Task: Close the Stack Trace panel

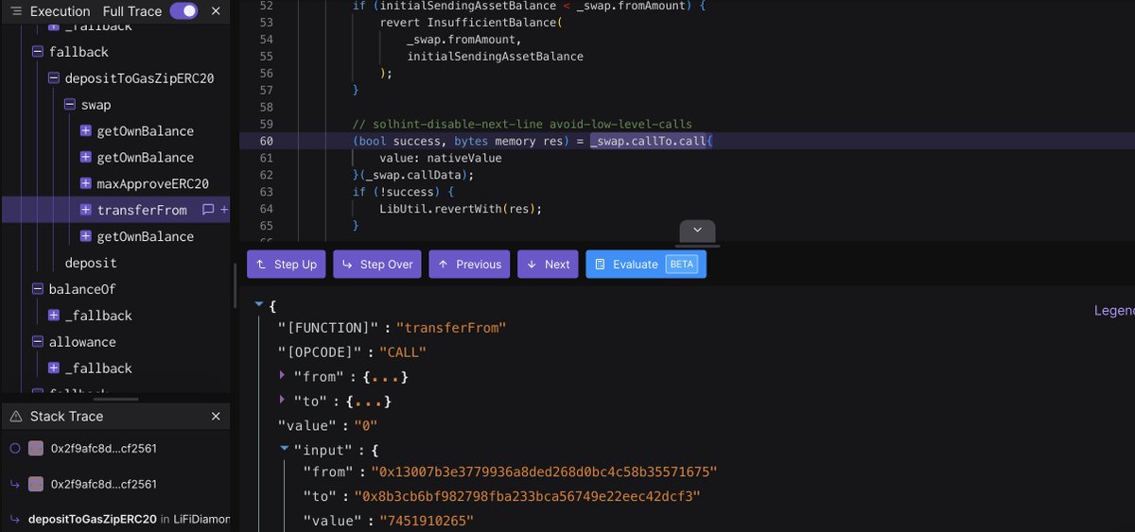Action: tap(216, 416)
